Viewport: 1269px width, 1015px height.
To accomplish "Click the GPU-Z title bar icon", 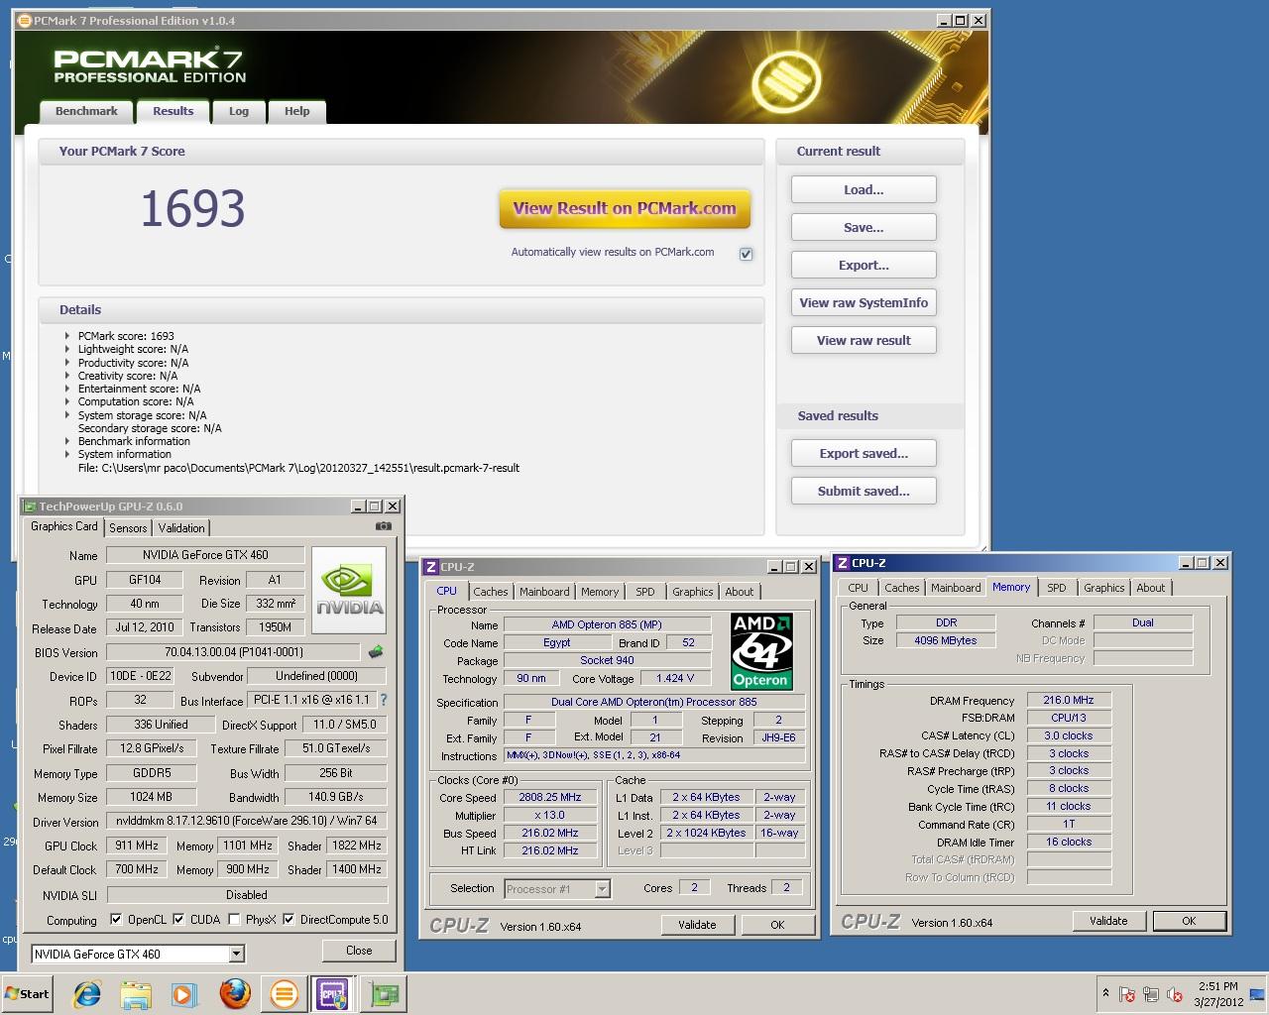I will tap(30, 507).
